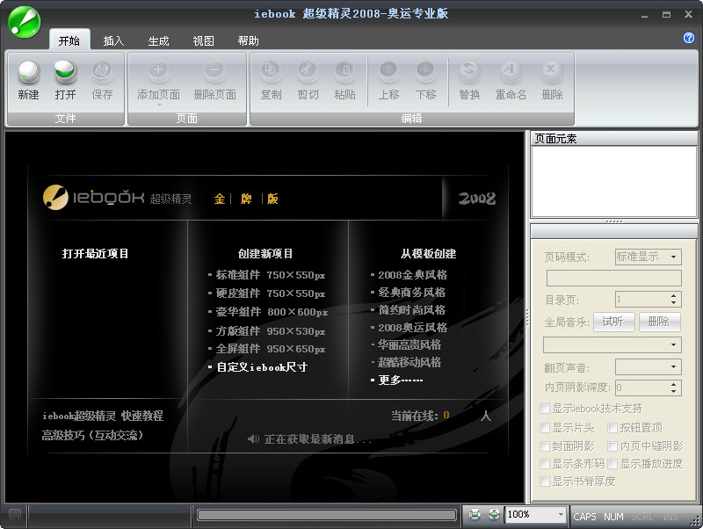Decrease 目录页 value with down arrow
Viewport: 703px width, 529px height.
point(673,303)
